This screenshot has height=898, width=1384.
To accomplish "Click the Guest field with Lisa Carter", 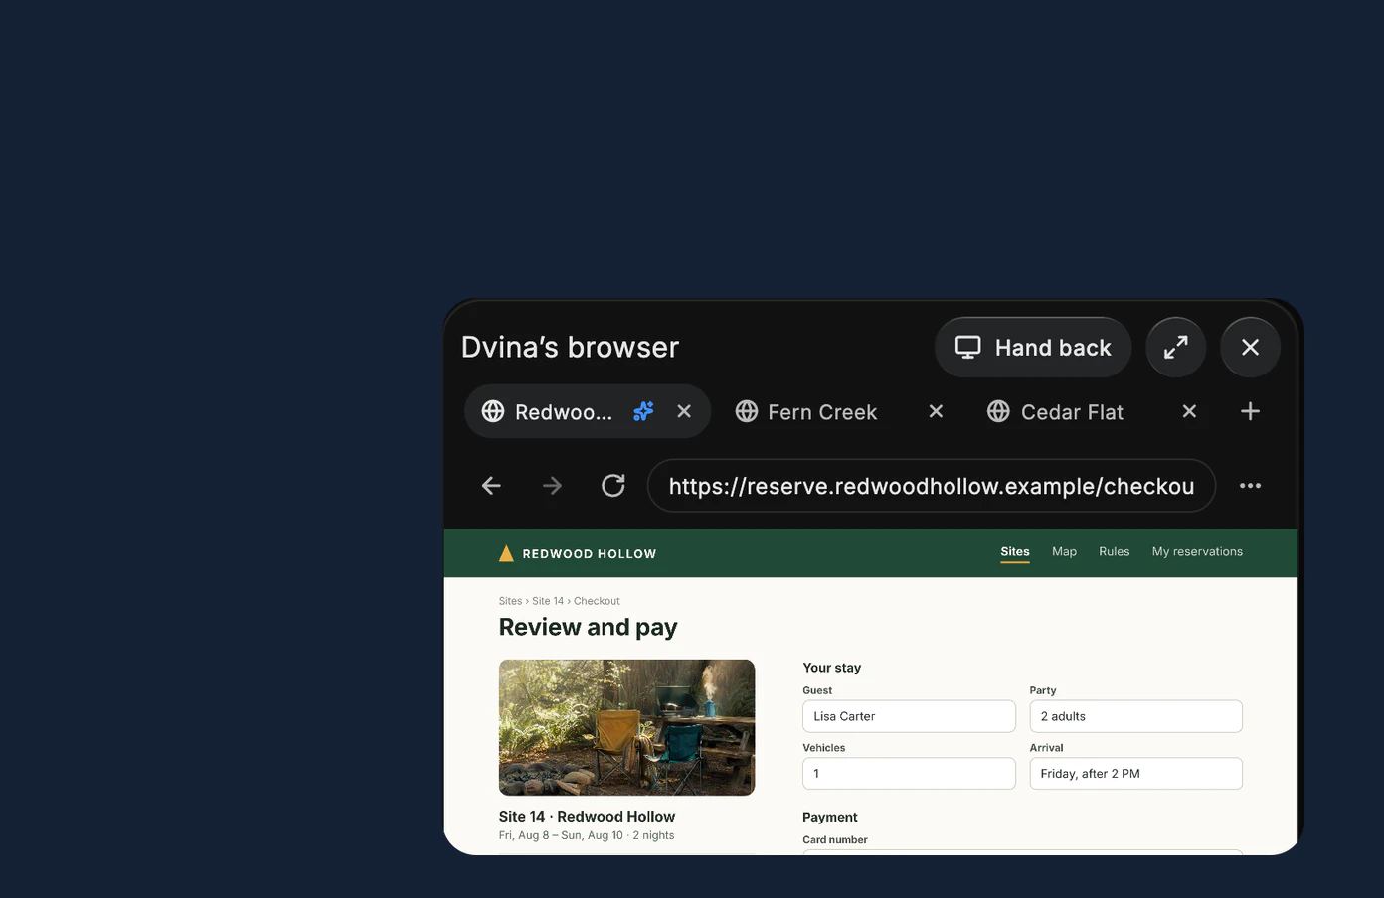I will pos(909,716).
